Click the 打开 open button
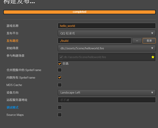Screen dimensions: 158x128 (x=149, y=41)
